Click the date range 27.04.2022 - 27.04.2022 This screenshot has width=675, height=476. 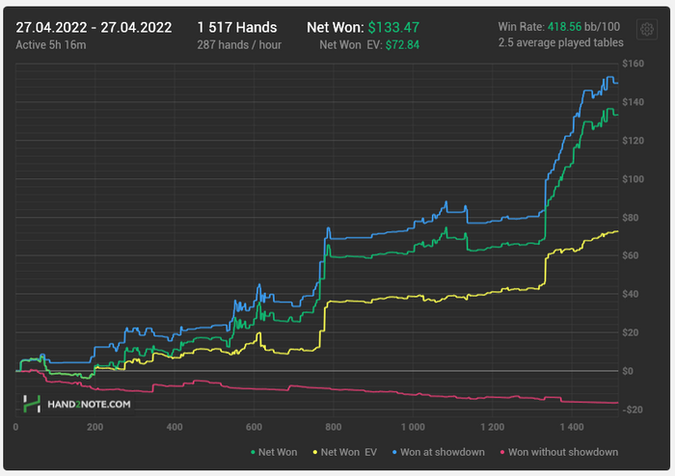tap(94, 28)
